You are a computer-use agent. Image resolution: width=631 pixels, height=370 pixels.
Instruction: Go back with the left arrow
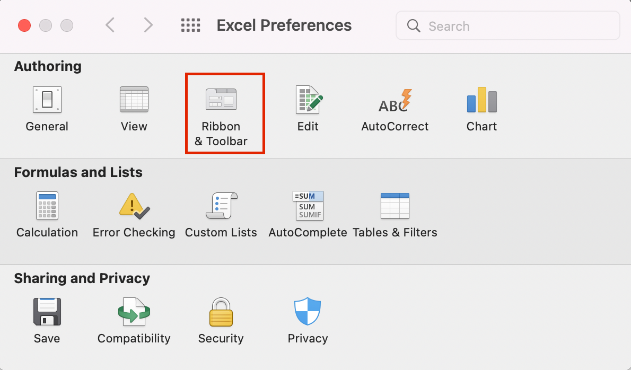coord(110,25)
